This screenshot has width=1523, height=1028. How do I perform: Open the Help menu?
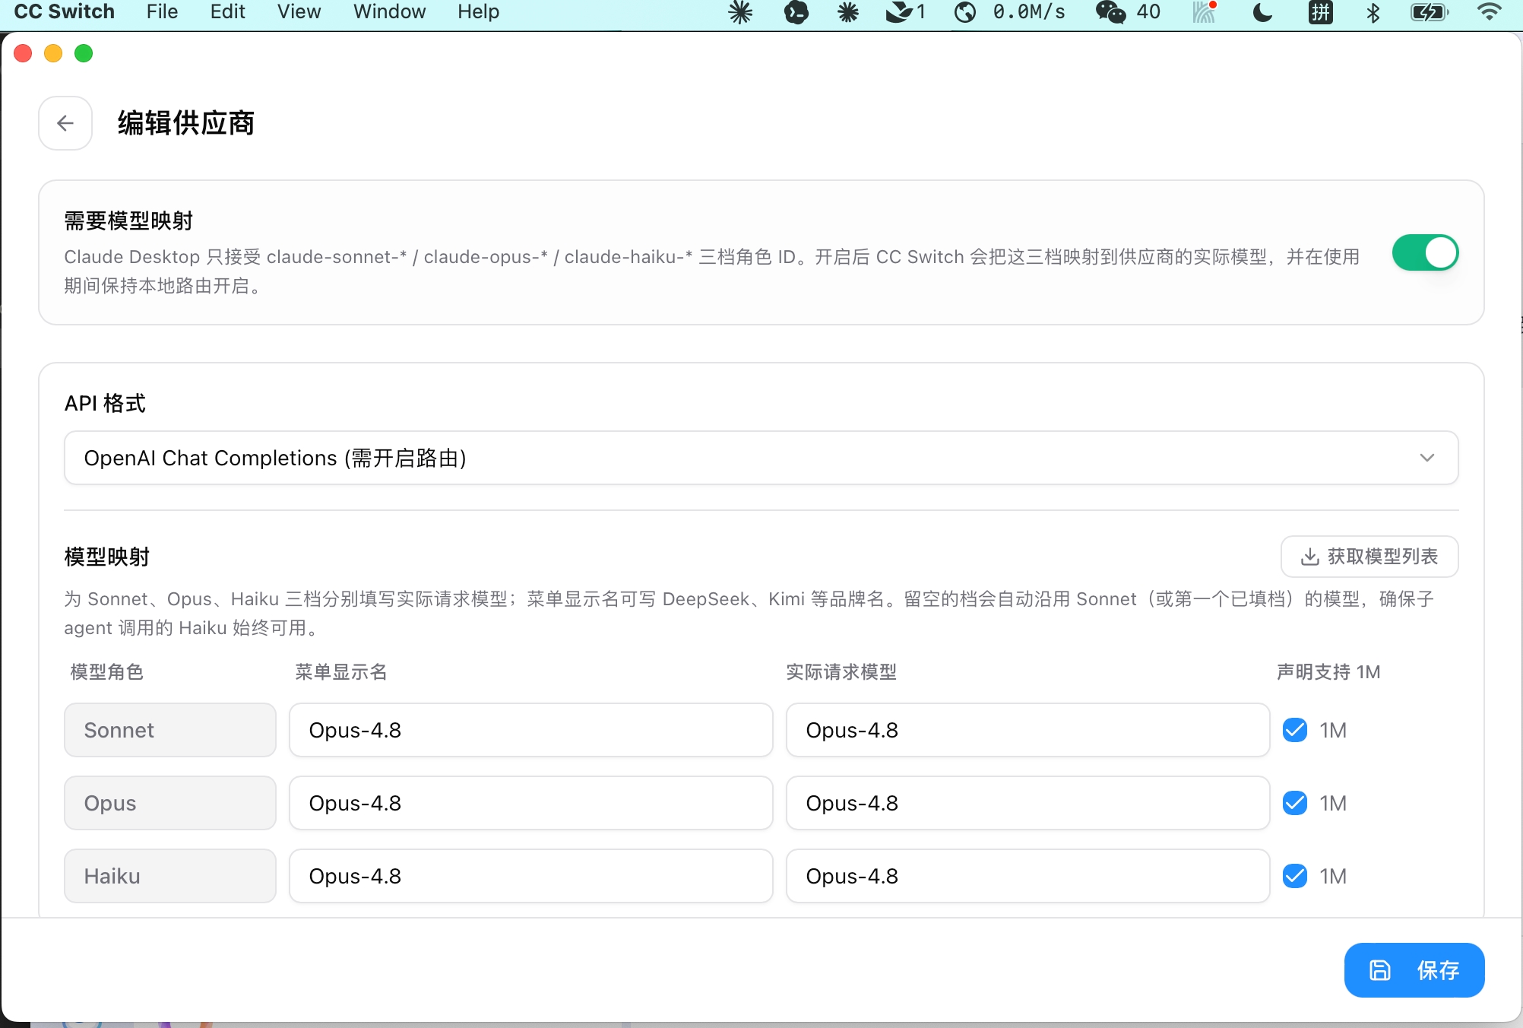click(478, 12)
